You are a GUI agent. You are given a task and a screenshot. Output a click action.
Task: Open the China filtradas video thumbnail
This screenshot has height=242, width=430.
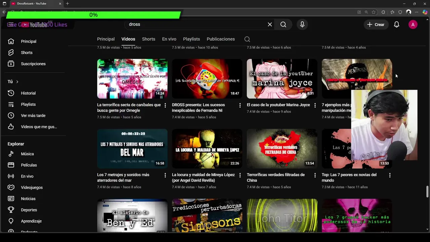point(282,149)
